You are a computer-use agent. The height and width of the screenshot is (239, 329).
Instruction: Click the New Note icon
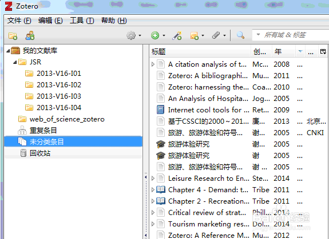click(x=195, y=36)
